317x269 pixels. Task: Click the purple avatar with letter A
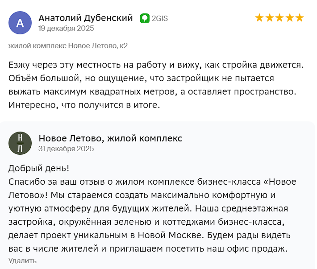click(20, 23)
